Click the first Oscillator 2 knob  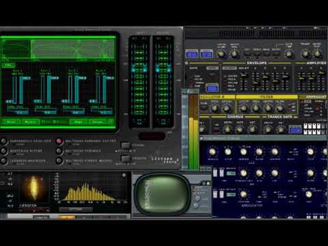tap(215, 108)
